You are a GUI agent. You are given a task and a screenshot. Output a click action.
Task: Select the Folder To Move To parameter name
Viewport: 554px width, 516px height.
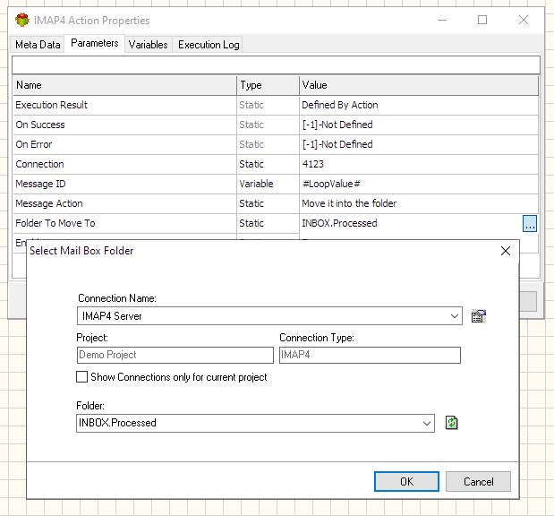pos(55,224)
